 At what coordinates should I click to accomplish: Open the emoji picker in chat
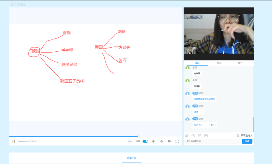(187, 136)
